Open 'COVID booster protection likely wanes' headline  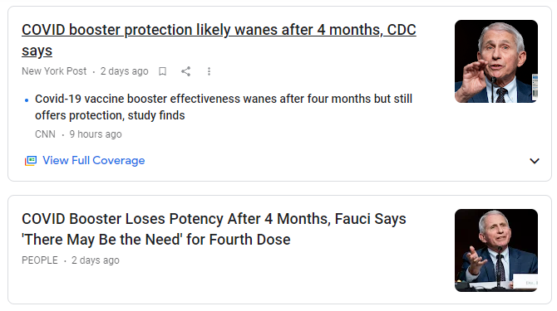tap(219, 40)
